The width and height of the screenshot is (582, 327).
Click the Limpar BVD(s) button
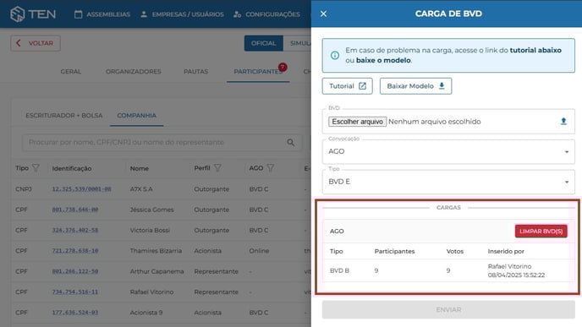pyautogui.click(x=541, y=232)
